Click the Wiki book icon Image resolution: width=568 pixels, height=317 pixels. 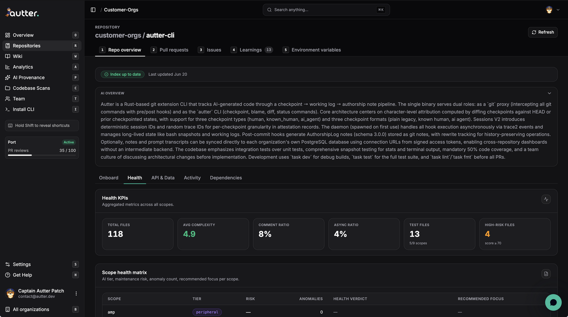(x=8, y=56)
